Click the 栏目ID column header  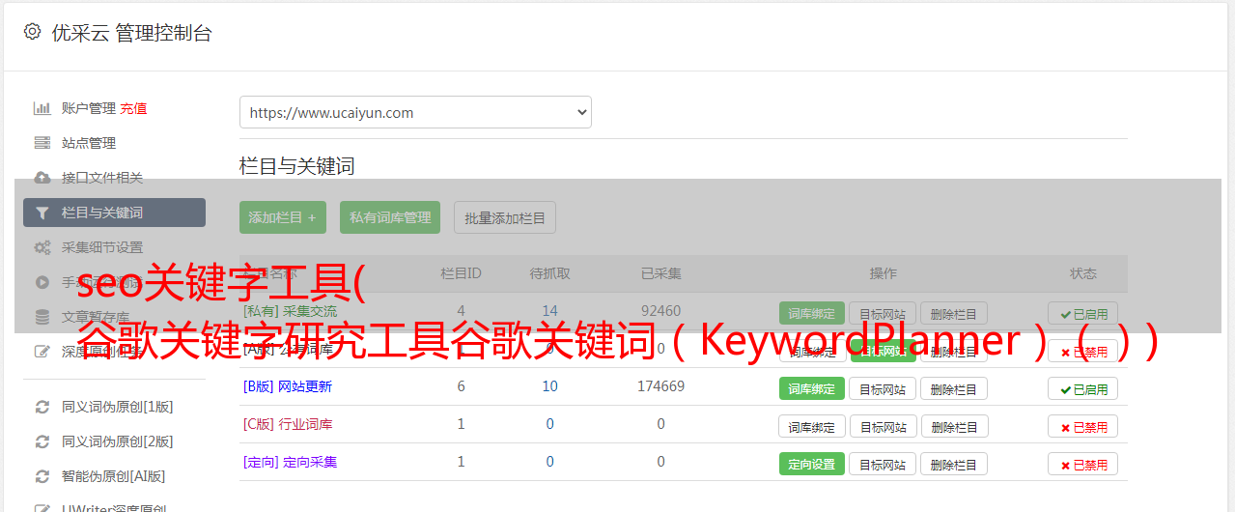point(461,273)
